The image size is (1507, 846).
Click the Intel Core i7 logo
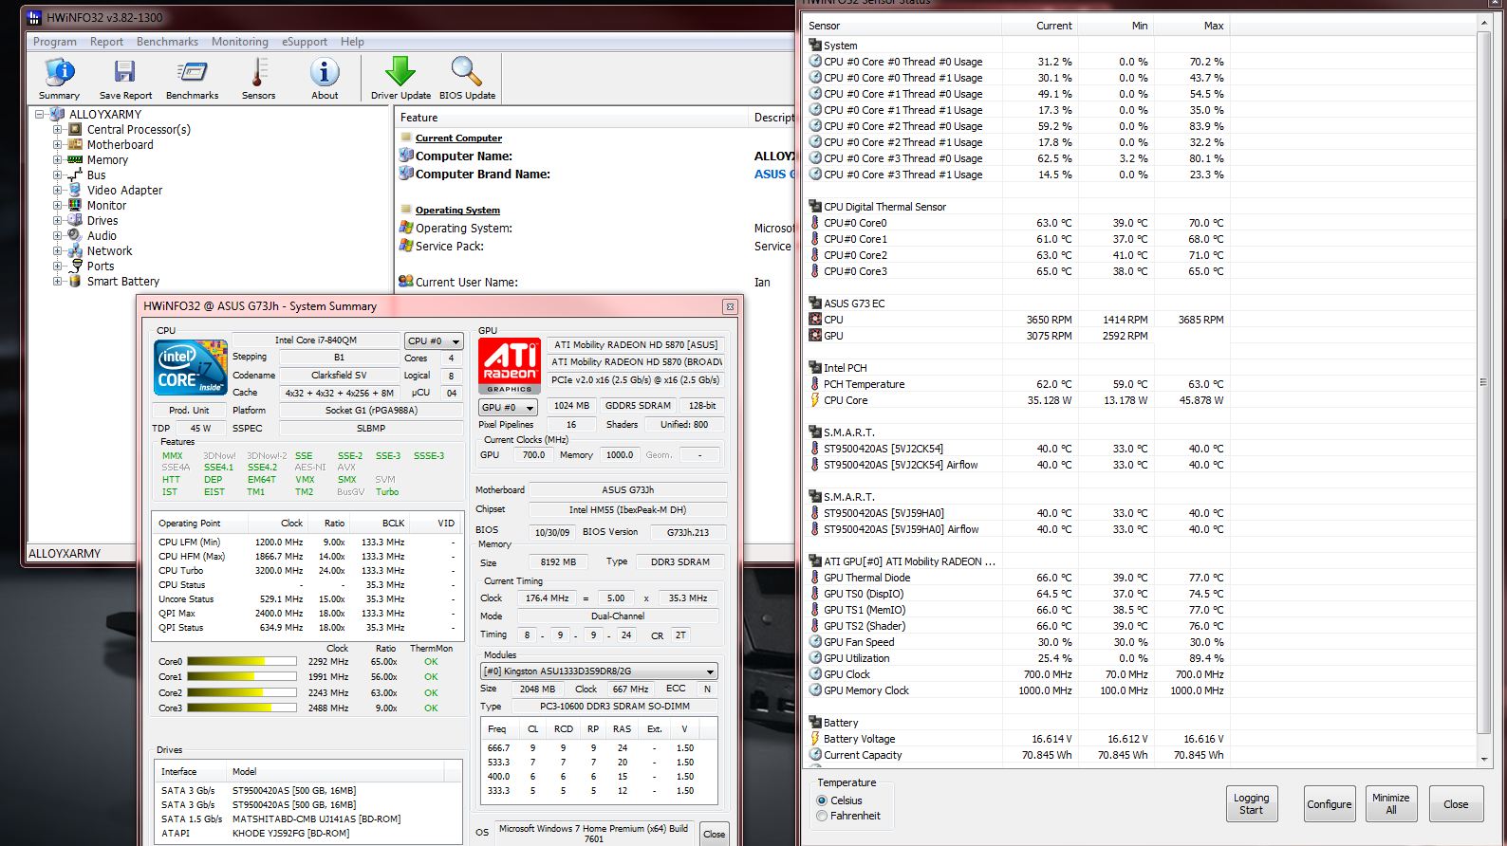(191, 367)
